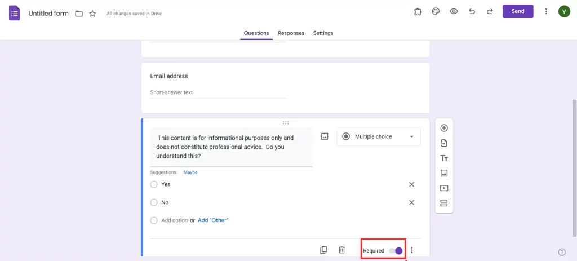577x261 pixels.
Task: Add a new section from side toolbar
Action: pos(444,203)
